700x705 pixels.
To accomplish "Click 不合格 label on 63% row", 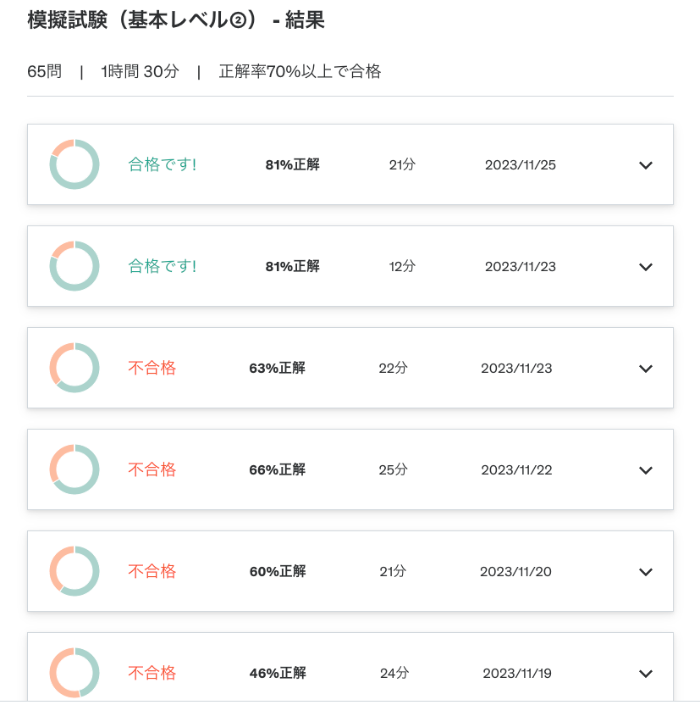I will [152, 368].
